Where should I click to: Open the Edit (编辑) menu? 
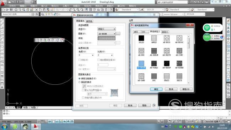tap(23, 6)
